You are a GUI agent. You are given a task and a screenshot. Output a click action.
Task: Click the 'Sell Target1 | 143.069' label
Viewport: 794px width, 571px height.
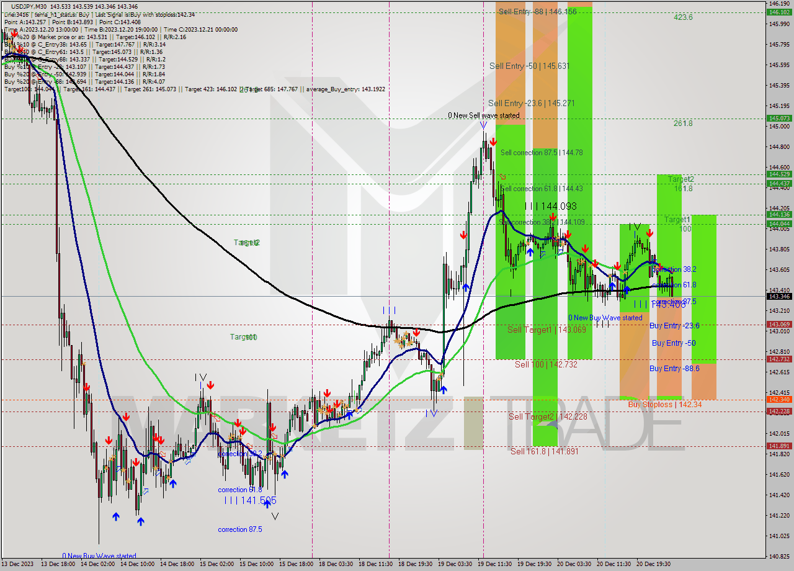[x=547, y=330]
